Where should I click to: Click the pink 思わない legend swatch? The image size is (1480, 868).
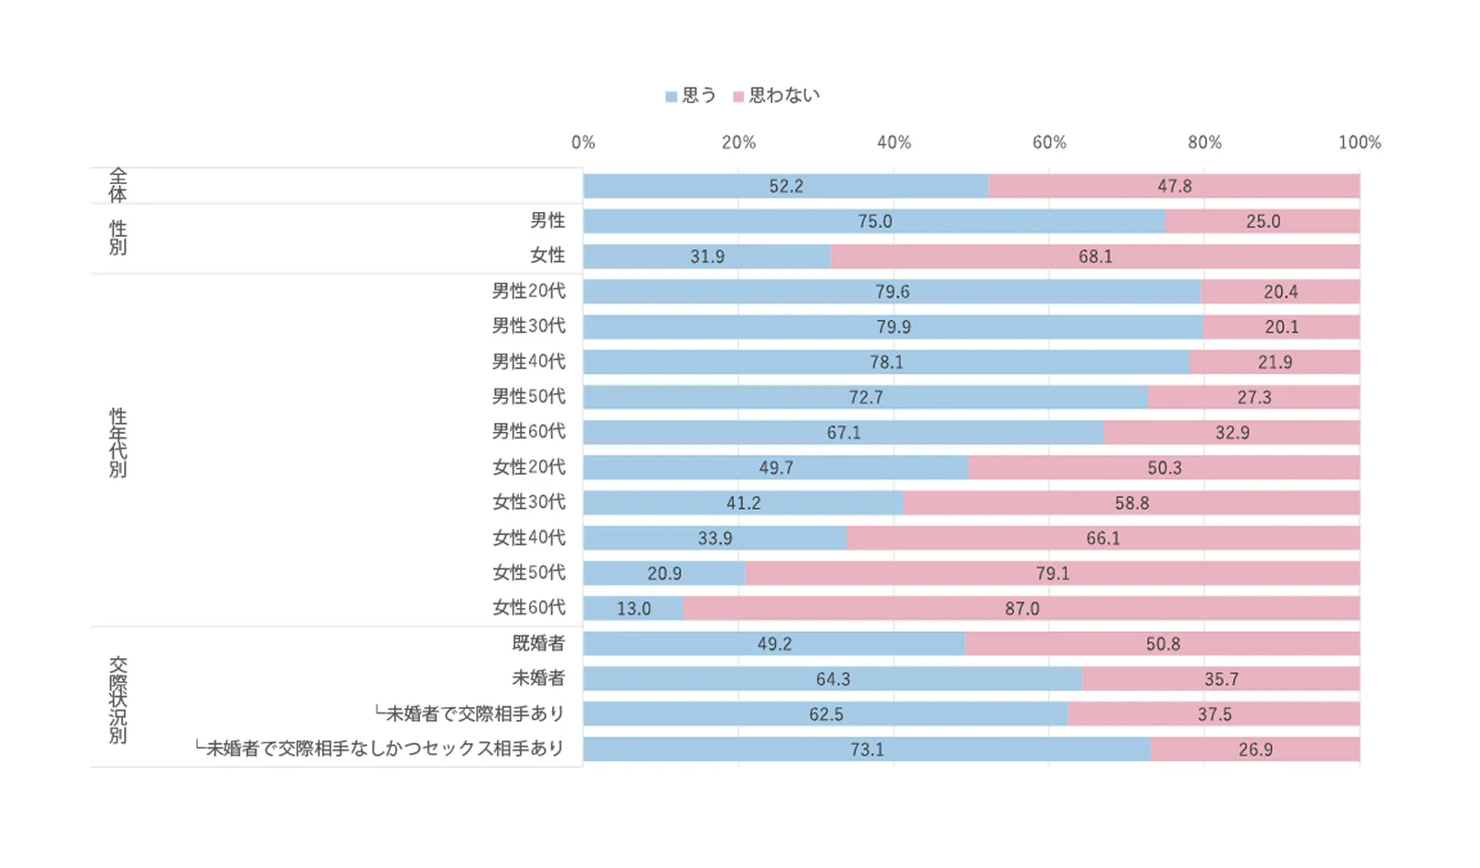click(738, 96)
